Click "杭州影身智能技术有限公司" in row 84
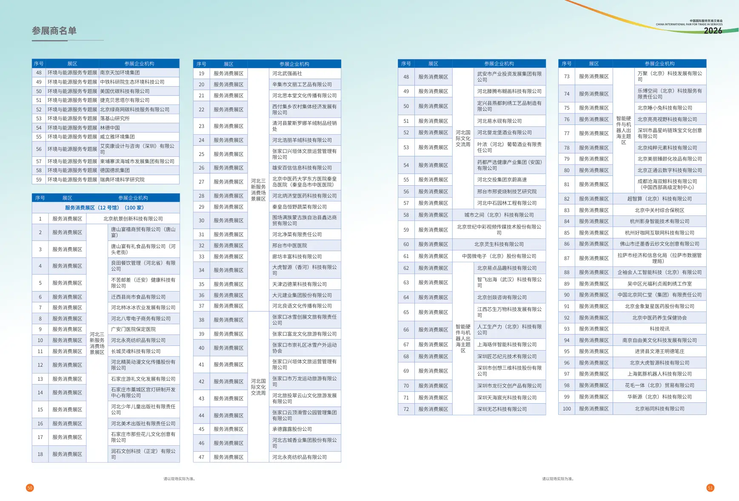739x501 pixels. point(660,221)
